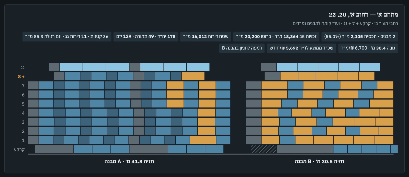This screenshot has width=409, height=177.
Task: Click the subtitle starting "רחבי העיר ב'"
Action: [x=345, y=23]
